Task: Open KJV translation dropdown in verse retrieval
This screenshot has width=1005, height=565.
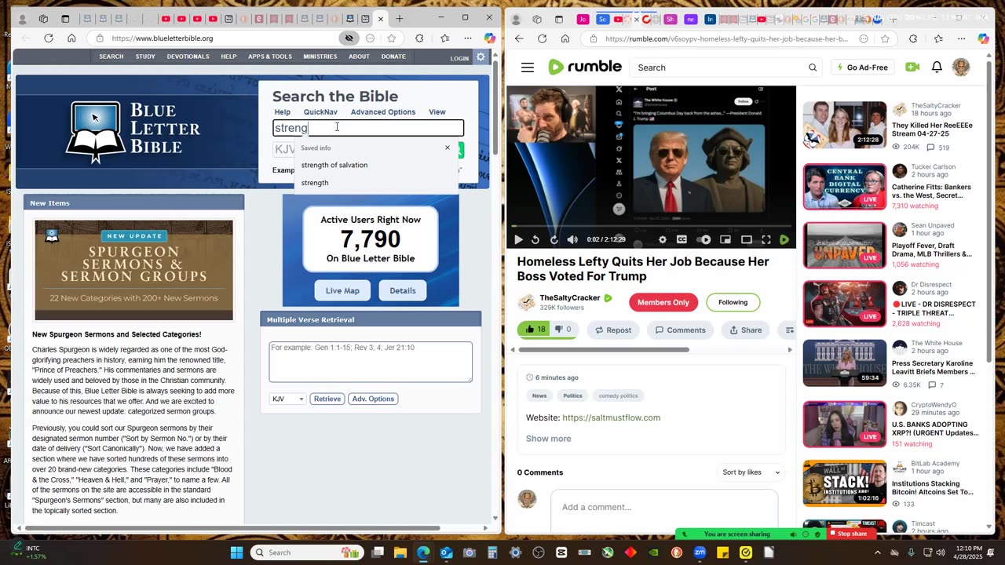Action: pyautogui.click(x=287, y=399)
